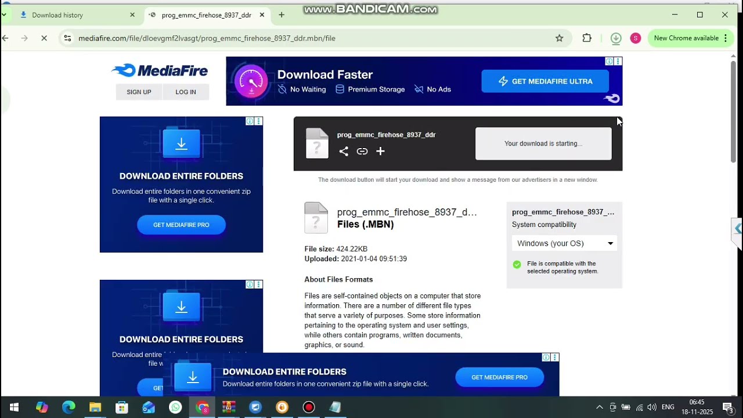
Task: Open File Explorer from taskbar
Action: pyautogui.click(x=95, y=408)
